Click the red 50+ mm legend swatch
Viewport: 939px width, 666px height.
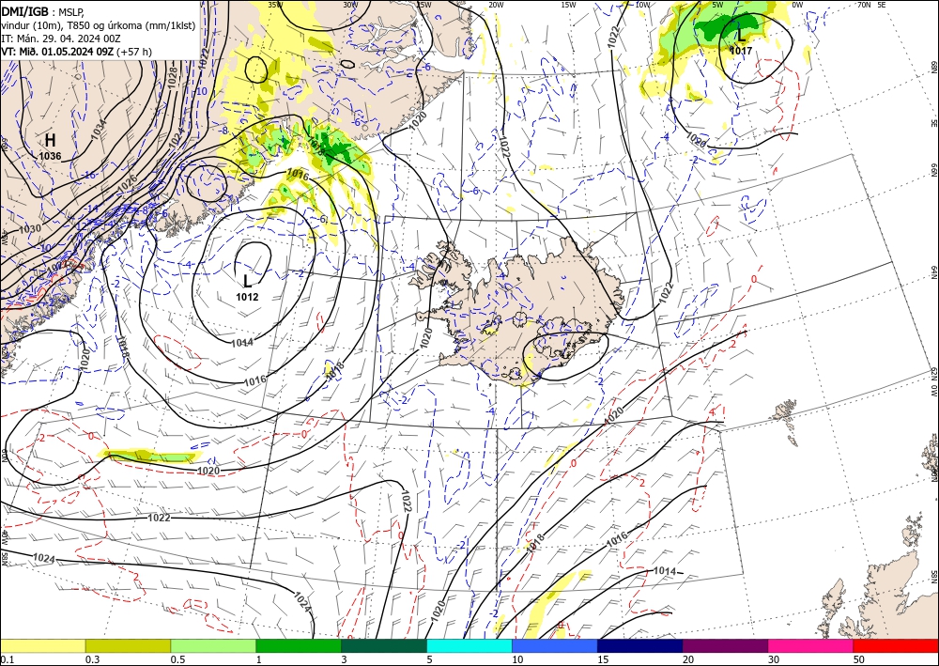[x=896, y=645]
